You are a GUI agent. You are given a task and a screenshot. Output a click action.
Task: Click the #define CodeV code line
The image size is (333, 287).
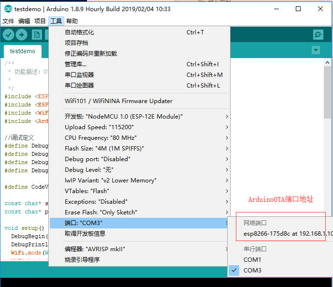[x=26, y=187]
